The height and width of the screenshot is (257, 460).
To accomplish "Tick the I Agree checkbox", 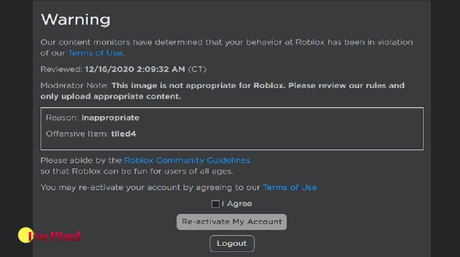I will point(216,204).
